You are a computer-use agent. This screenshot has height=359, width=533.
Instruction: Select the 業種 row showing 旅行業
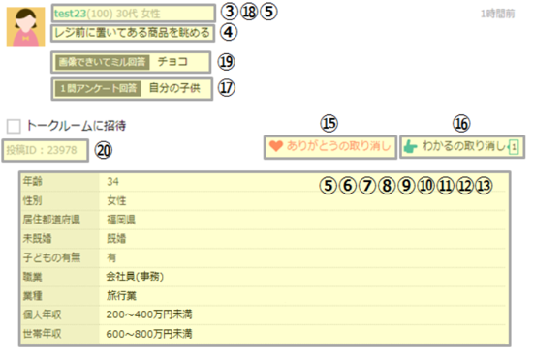coord(265,296)
